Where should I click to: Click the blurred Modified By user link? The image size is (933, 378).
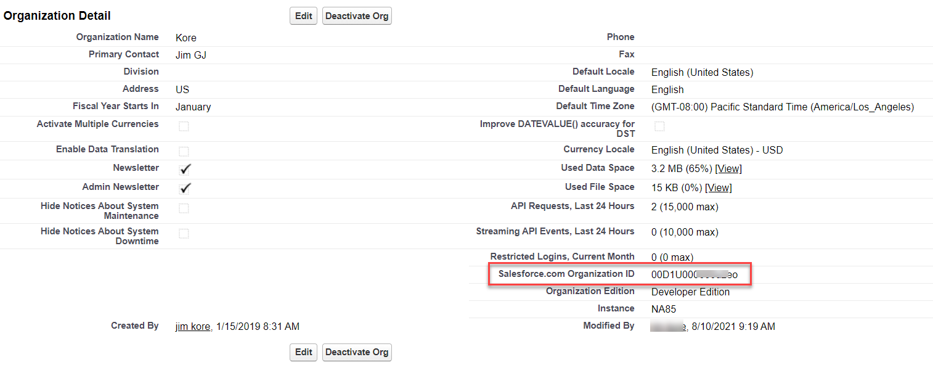[x=669, y=327]
